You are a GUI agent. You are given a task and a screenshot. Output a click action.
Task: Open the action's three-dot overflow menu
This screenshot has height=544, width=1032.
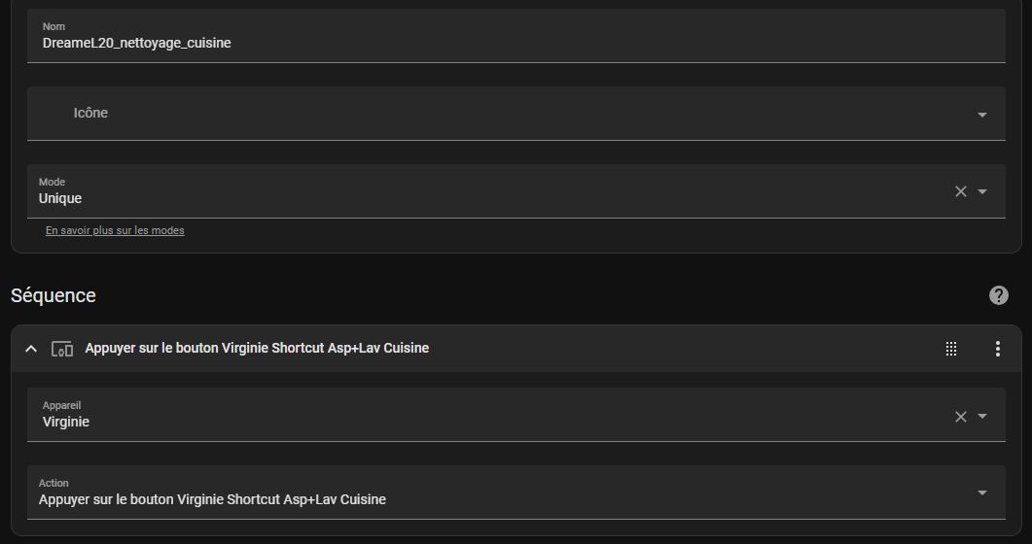997,349
